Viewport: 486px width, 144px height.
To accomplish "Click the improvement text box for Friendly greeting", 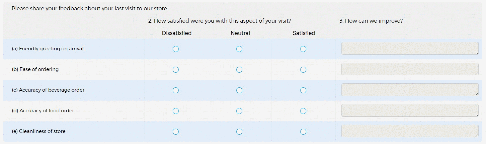I will [x=410, y=48].
